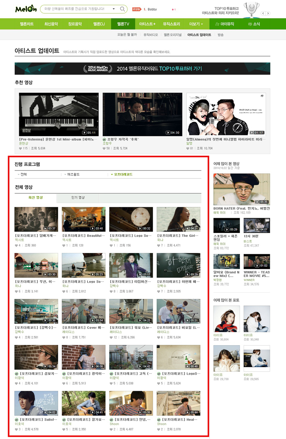Viewport: 286px width, 439px height.
Task: Open the 아이유 photo with 30,934 views
Action: point(227,319)
